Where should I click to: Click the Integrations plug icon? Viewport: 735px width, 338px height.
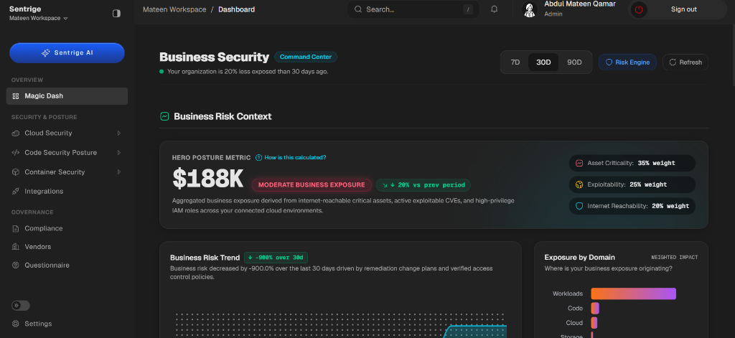(16, 192)
